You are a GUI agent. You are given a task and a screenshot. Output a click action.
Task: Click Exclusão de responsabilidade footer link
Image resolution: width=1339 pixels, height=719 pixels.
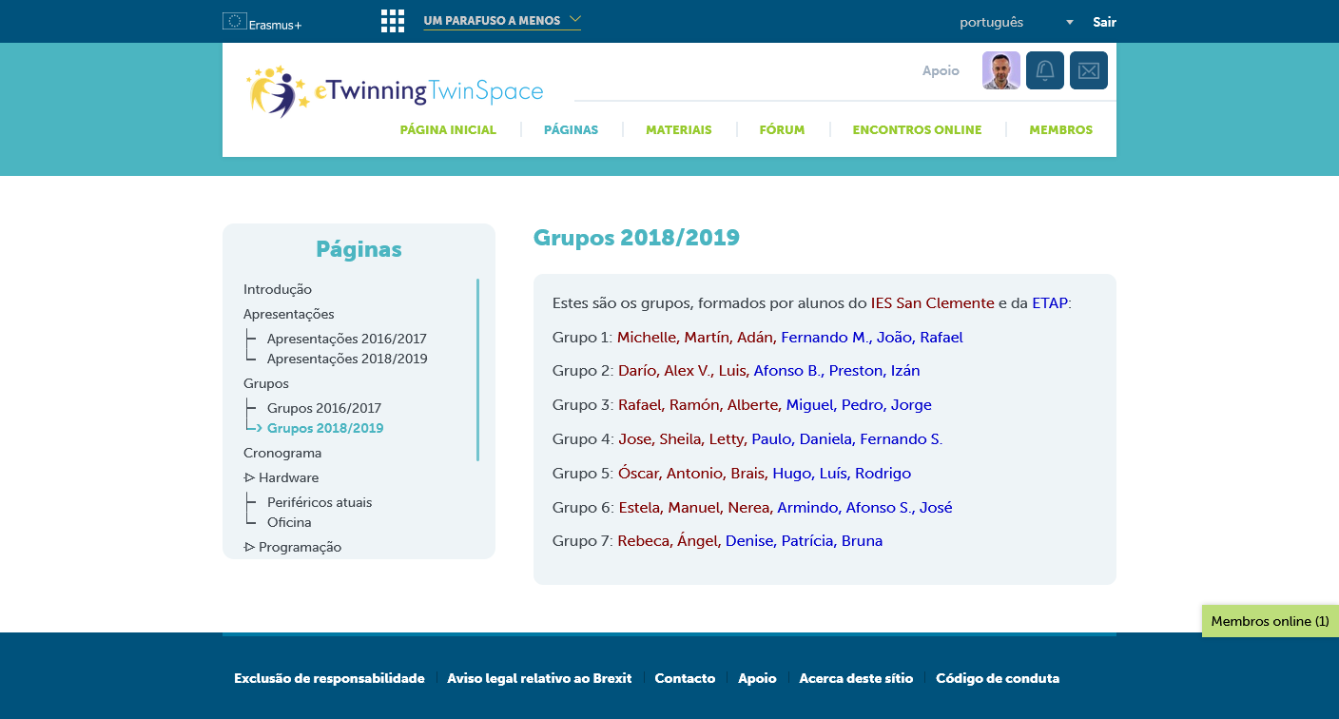point(329,678)
